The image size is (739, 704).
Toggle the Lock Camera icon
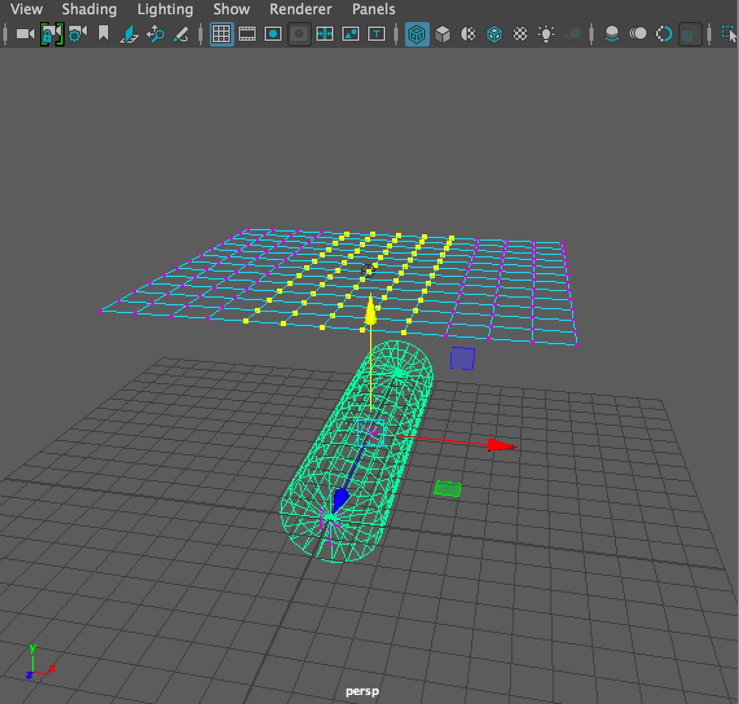(x=51, y=34)
